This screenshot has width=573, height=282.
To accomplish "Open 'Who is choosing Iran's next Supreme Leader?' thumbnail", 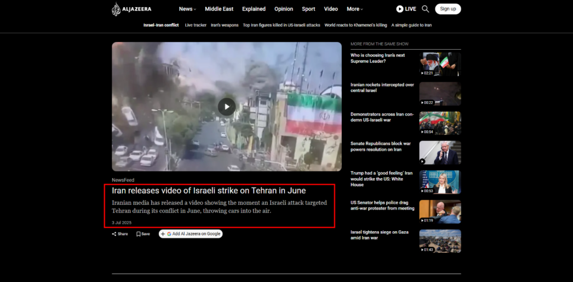I will pos(440,64).
